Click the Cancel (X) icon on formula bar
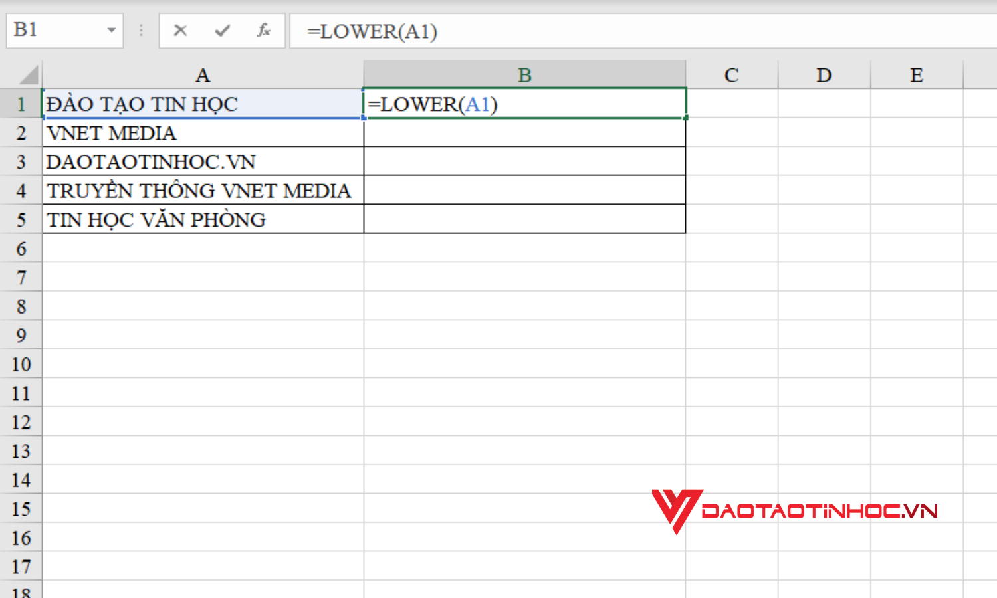The width and height of the screenshot is (997, 598). tap(180, 30)
